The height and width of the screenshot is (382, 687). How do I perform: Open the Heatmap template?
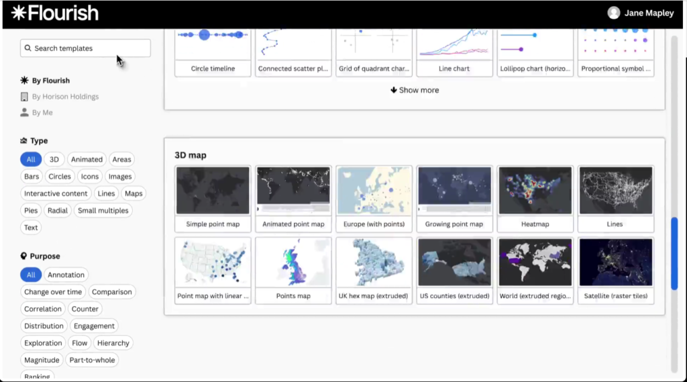click(535, 199)
